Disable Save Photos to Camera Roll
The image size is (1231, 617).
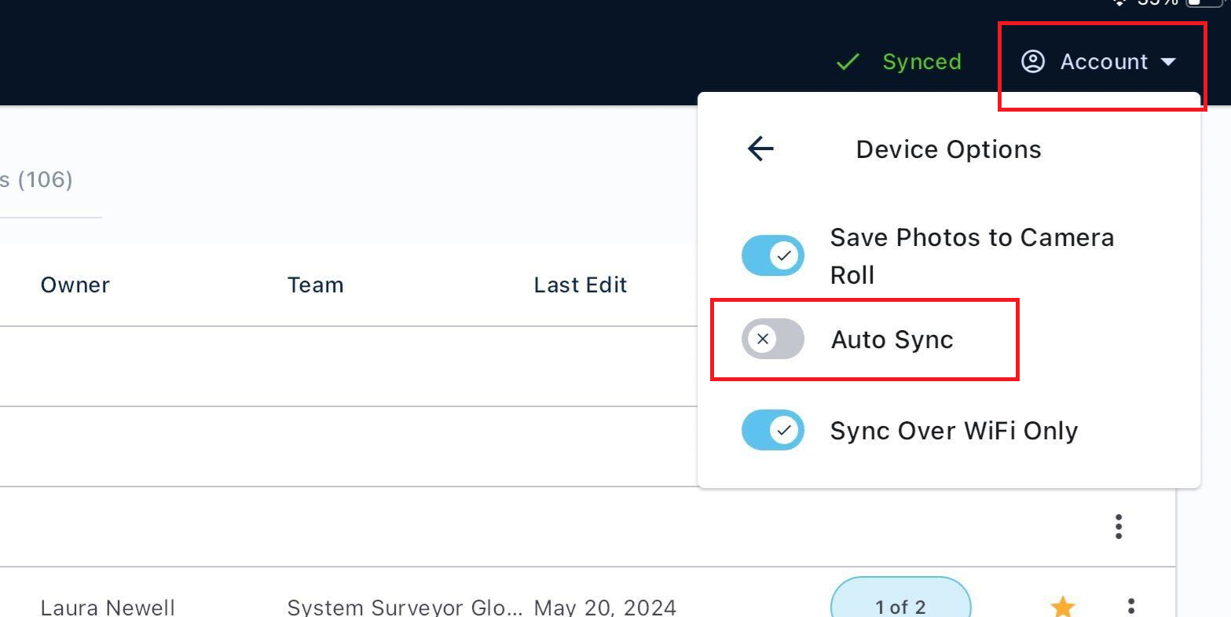[772, 255]
